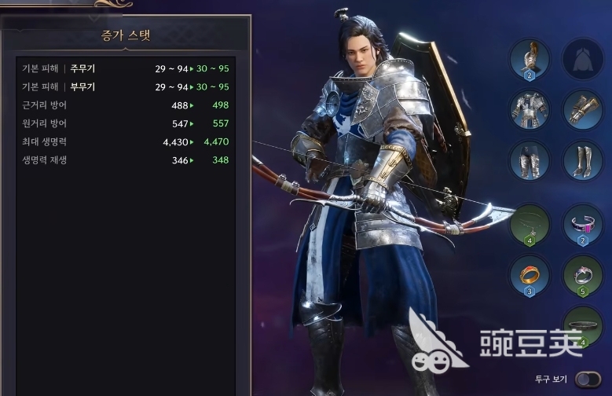The image size is (612, 396).
Task: Select the necklace accessory slot
Action: coord(530,225)
